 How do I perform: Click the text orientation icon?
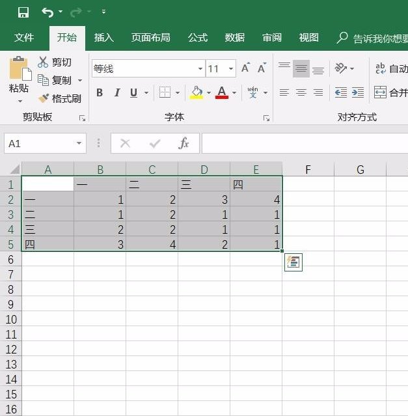coord(341,68)
